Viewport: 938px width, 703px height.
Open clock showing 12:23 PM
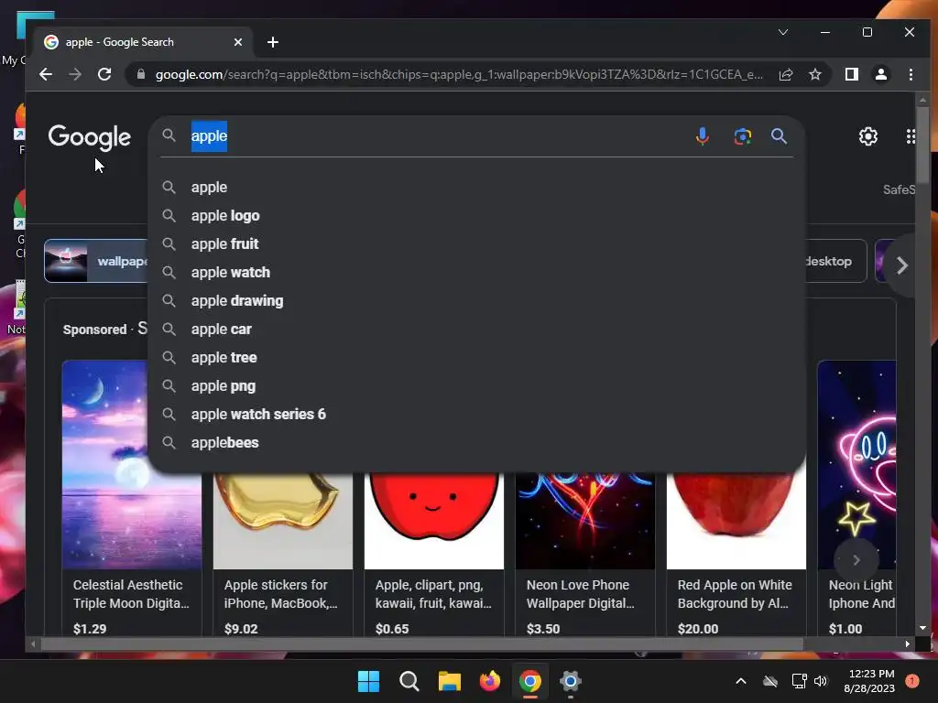(870, 681)
